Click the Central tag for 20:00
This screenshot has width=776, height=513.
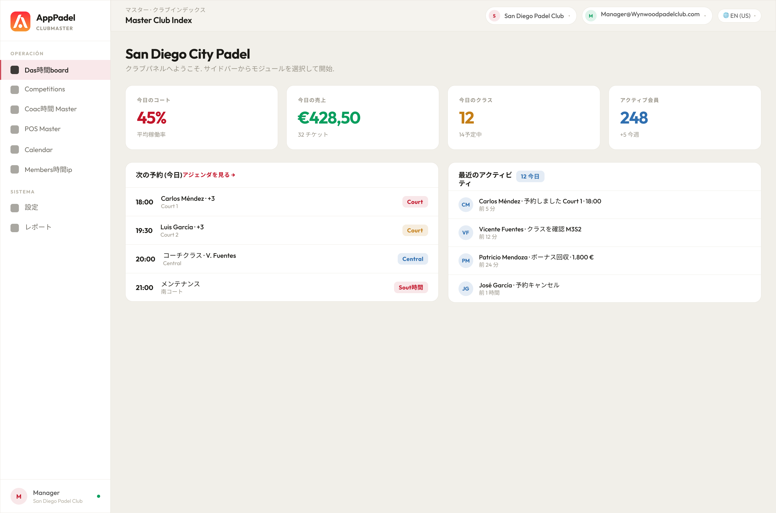[413, 259]
